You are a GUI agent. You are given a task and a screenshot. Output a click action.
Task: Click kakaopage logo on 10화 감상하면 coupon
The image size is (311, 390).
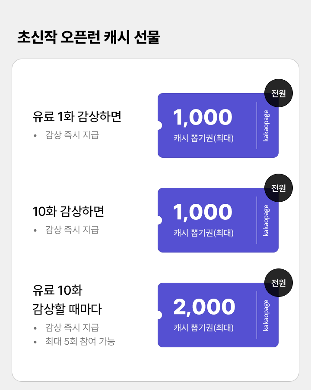pos(266,220)
